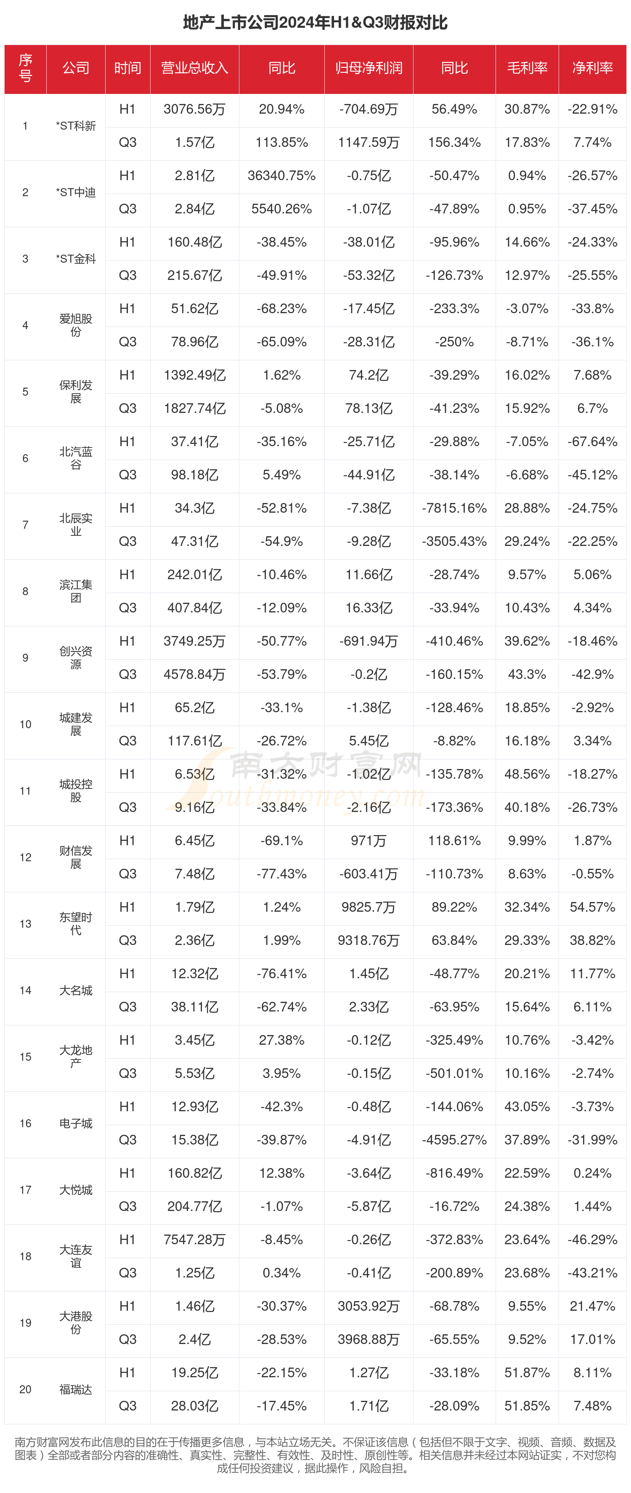
Task: Select the 毛利率 header cell
Action: (x=527, y=68)
